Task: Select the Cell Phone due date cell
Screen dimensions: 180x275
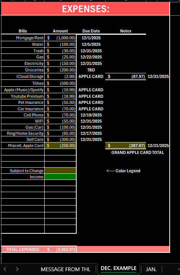Action: [91, 115]
